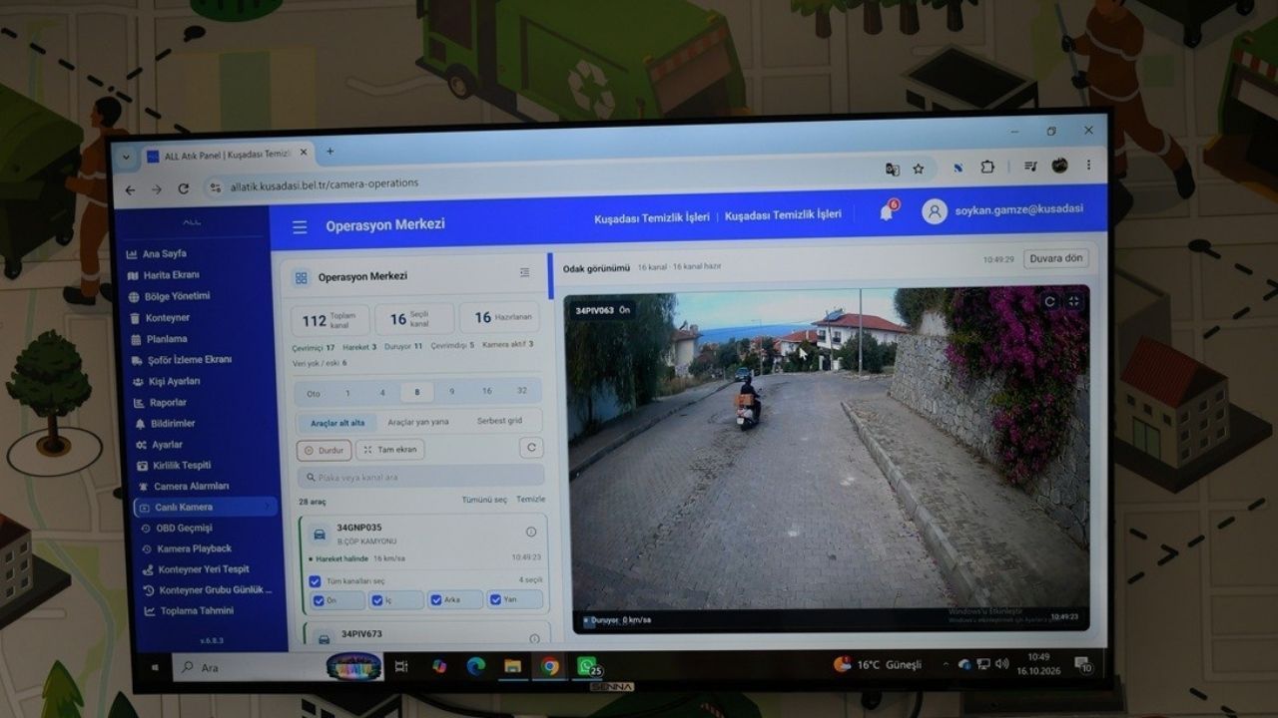Switch to Araçlar yan yana layout
Screen dimensions: 1278x718
coord(418,422)
